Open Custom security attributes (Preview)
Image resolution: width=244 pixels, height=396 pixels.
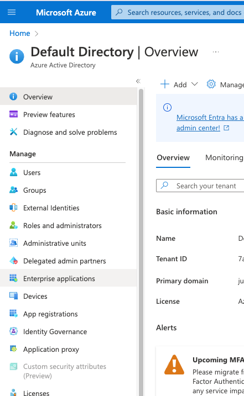point(69,371)
